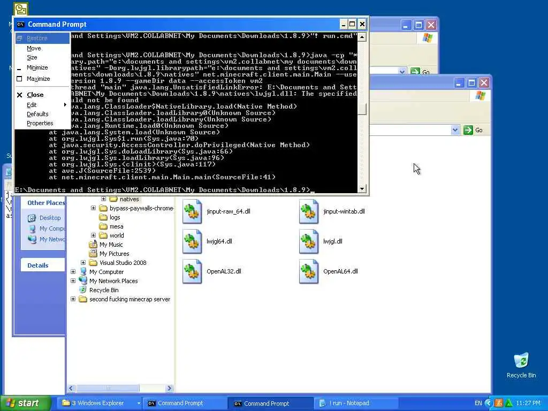
Task: Expand the world folder node
Action: click(93, 235)
